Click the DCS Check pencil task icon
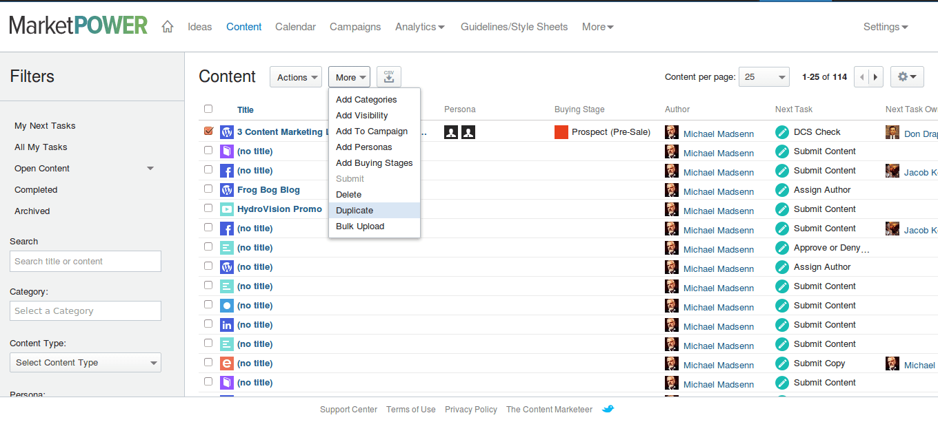The image size is (938, 422). point(782,132)
